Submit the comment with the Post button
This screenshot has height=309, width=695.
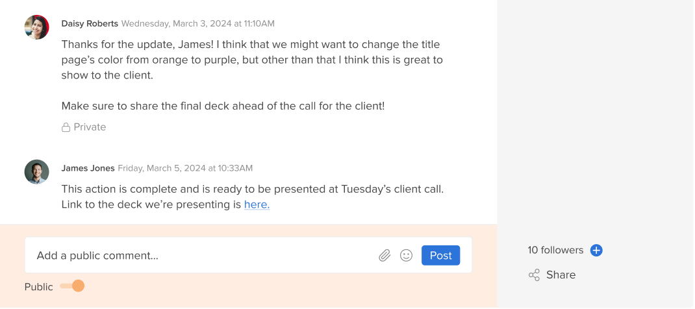[x=440, y=255]
